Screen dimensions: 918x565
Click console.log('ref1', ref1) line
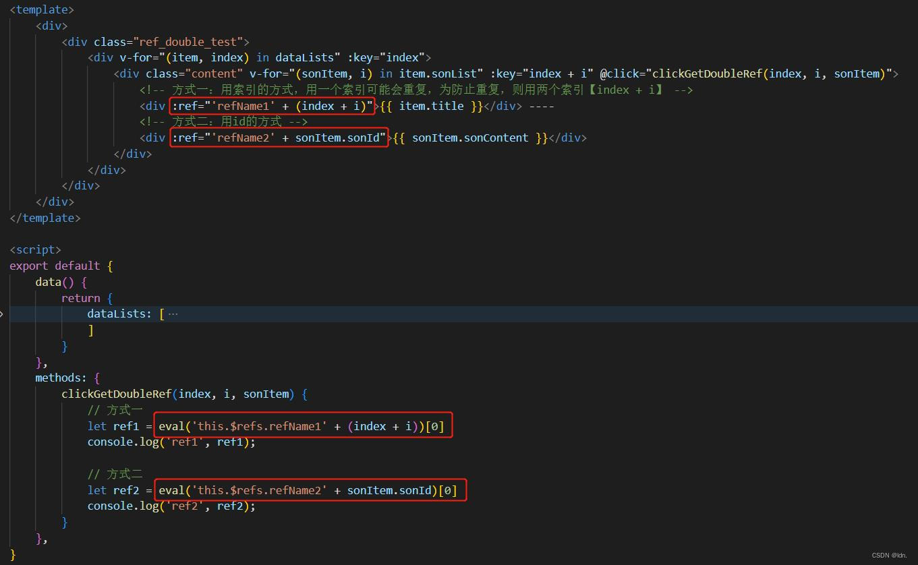point(171,442)
